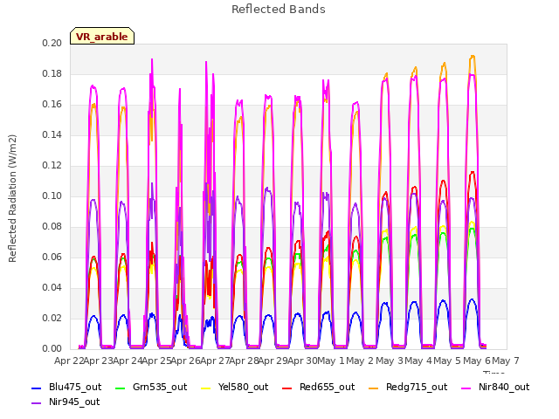Click the Apr 22 x-axis date label

click(x=68, y=361)
